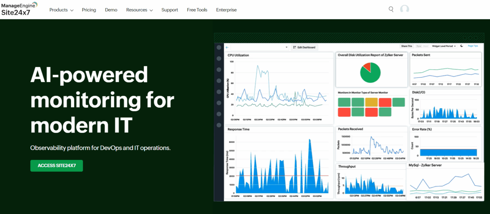The width and height of the screenshot is (490, 214).
Task: Open the user profile avatar
Action: click(404, 9)
